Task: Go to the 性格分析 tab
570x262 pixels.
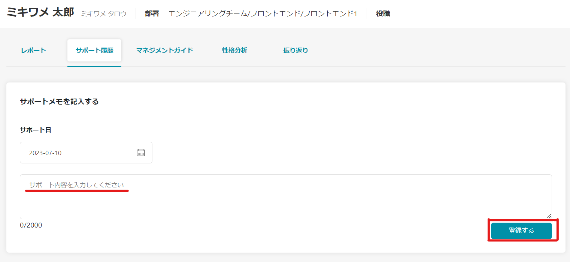Action: tap(235, 50)
